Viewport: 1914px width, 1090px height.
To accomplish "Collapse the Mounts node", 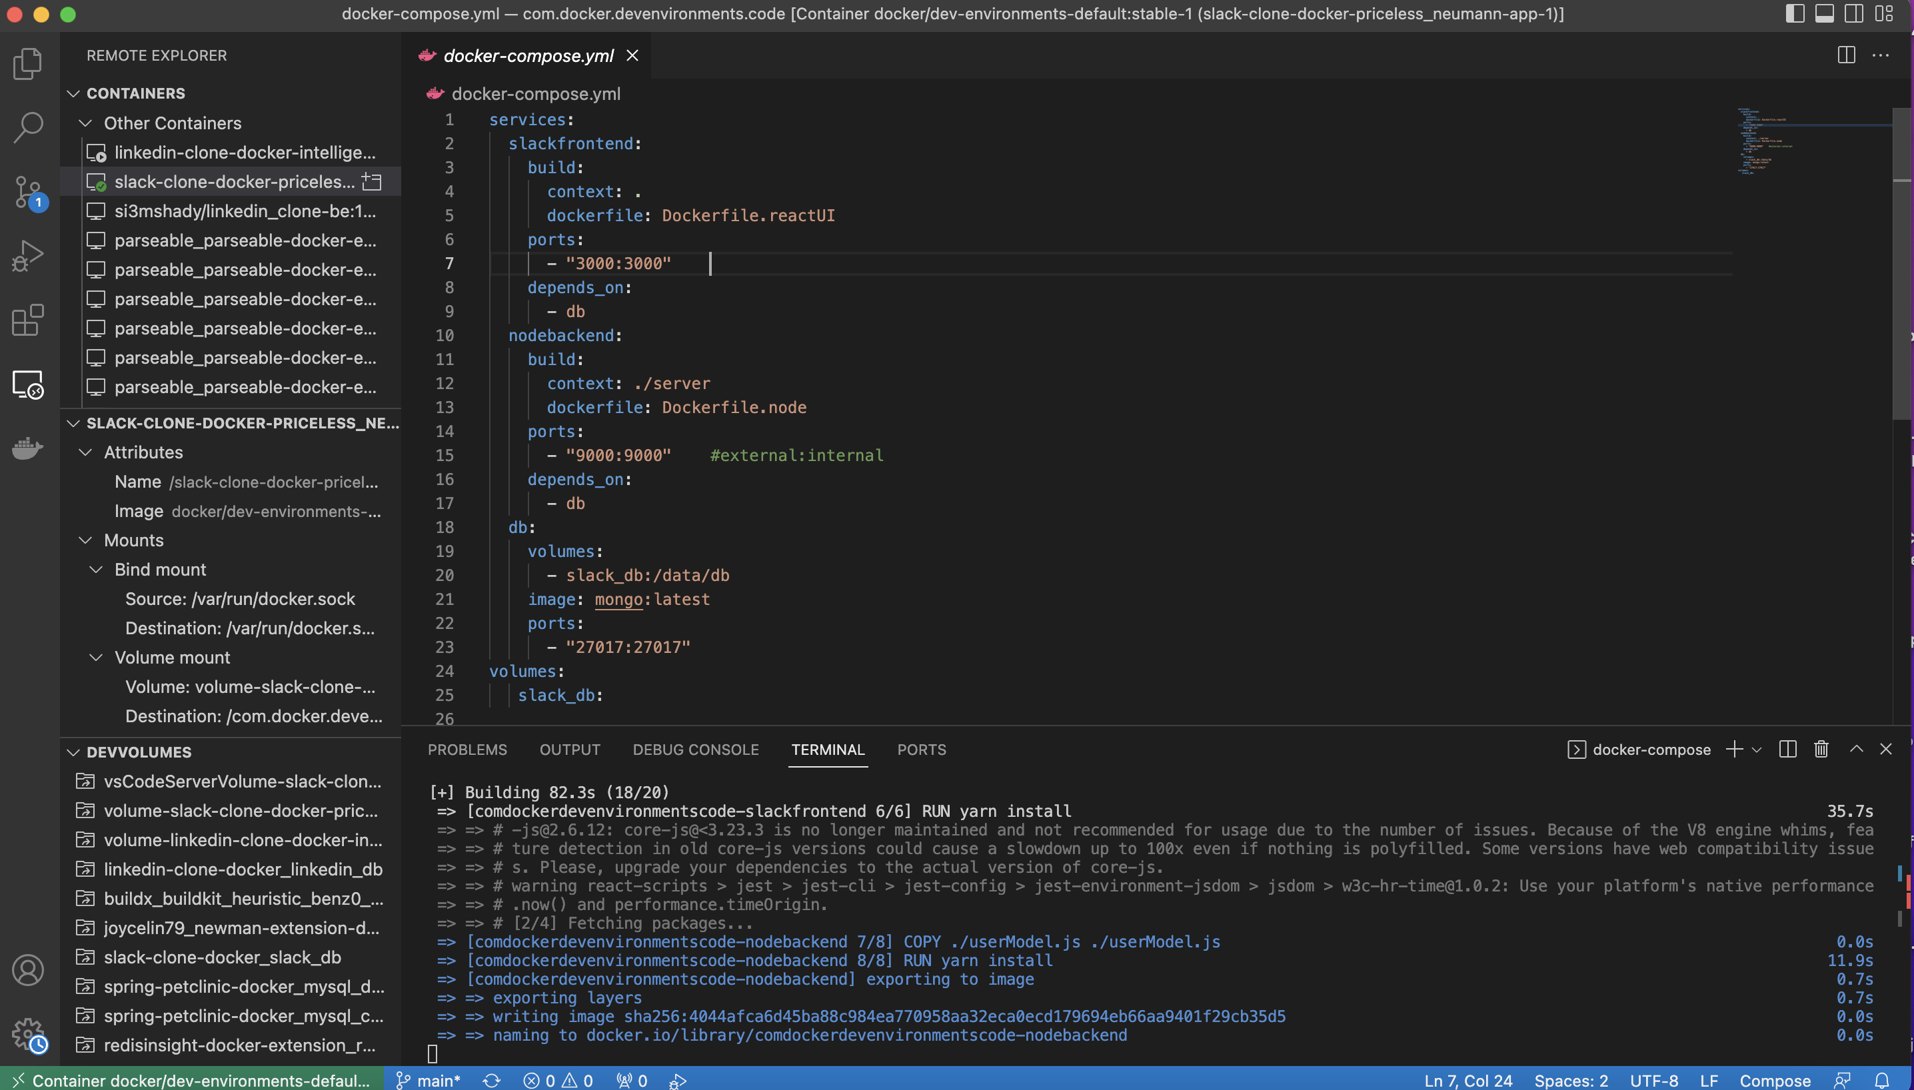I will click(x=86, y=540).
